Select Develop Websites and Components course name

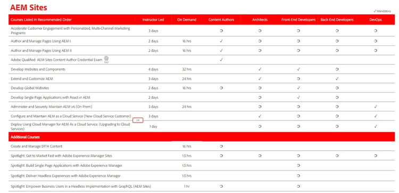[x=38, y=69]
